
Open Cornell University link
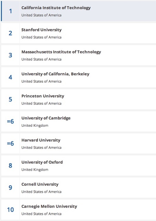pos(40,184)
